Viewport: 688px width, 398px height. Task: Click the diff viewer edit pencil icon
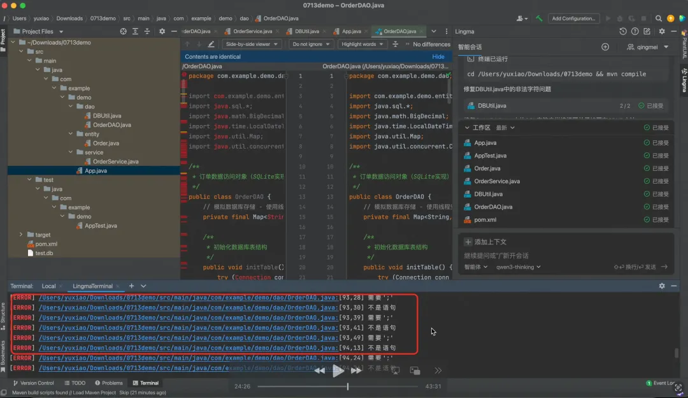211,44
